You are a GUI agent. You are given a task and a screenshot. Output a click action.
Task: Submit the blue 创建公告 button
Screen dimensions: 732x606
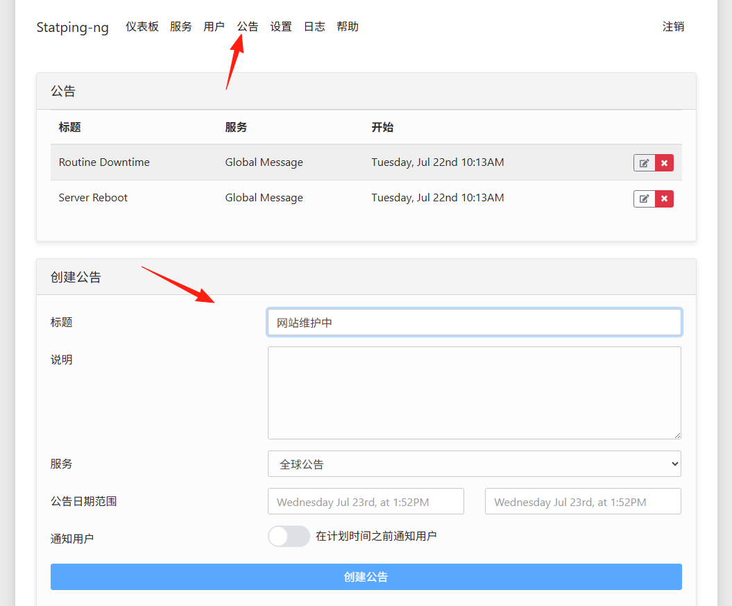[x=366, y=577]
